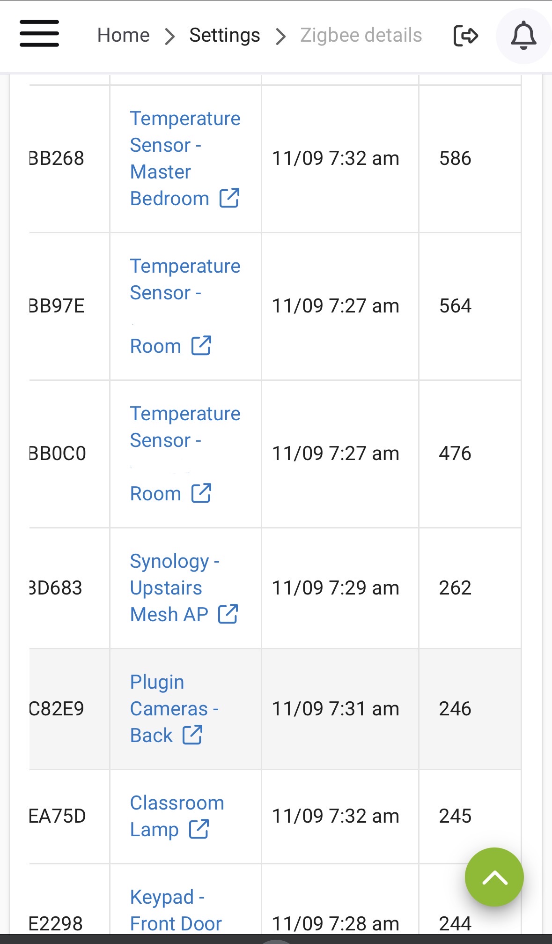Open Synology - Upstairs Mesh AP link

169,587
